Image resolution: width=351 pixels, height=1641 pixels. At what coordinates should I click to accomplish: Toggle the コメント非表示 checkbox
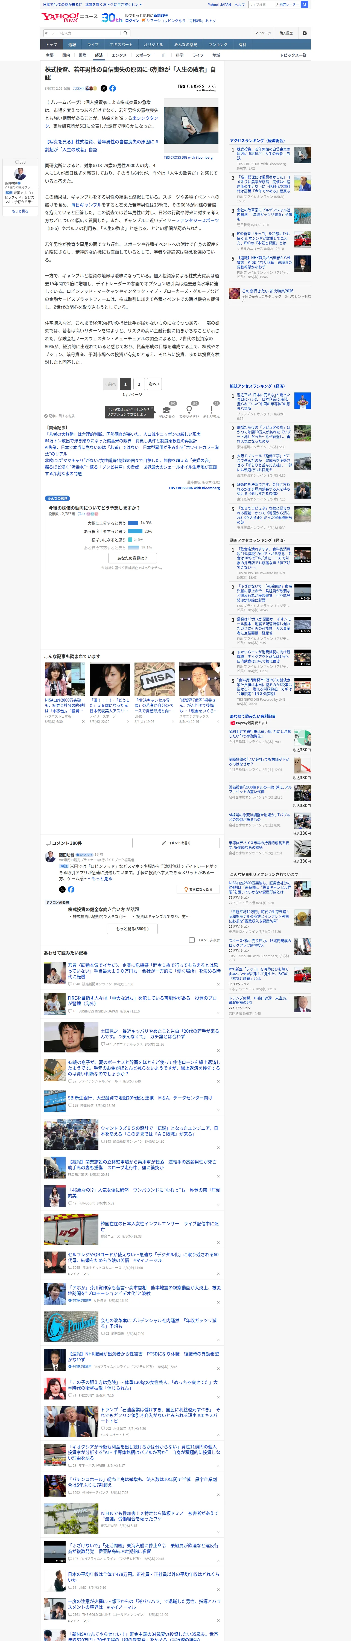pos(192,940)
